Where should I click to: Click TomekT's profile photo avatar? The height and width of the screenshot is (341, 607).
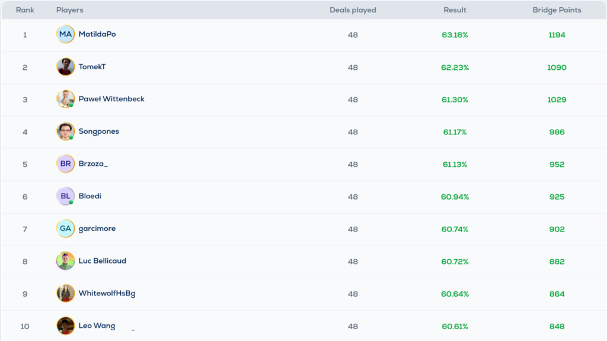click(65, 67)
